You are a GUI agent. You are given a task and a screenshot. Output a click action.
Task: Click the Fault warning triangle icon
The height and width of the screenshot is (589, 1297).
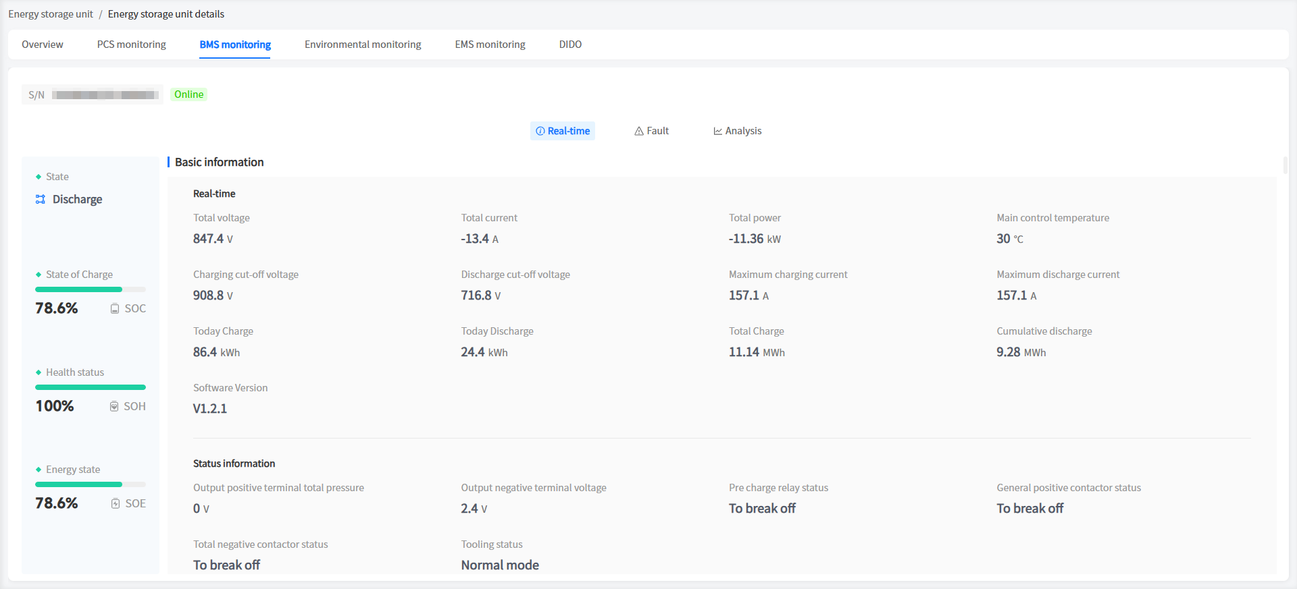[639, 131]
